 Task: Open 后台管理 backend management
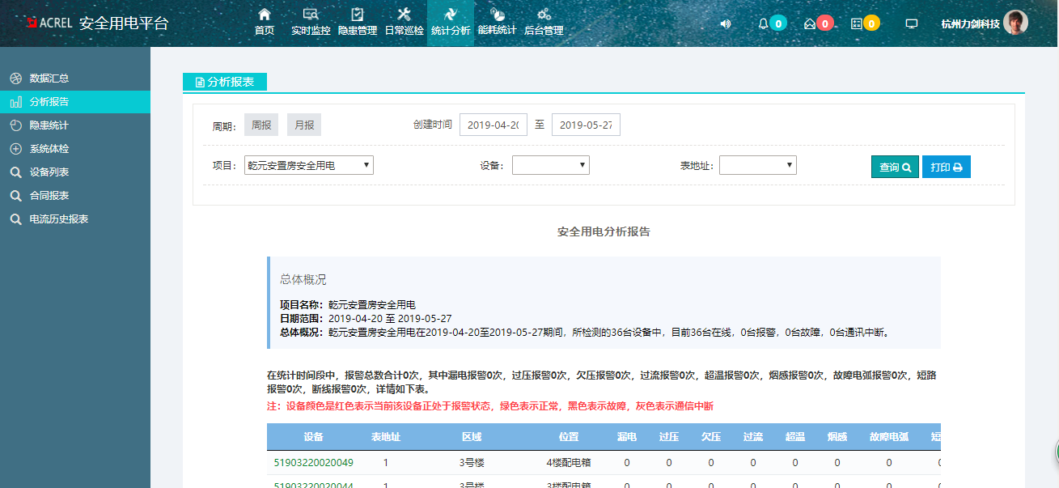tap(544, 22)
